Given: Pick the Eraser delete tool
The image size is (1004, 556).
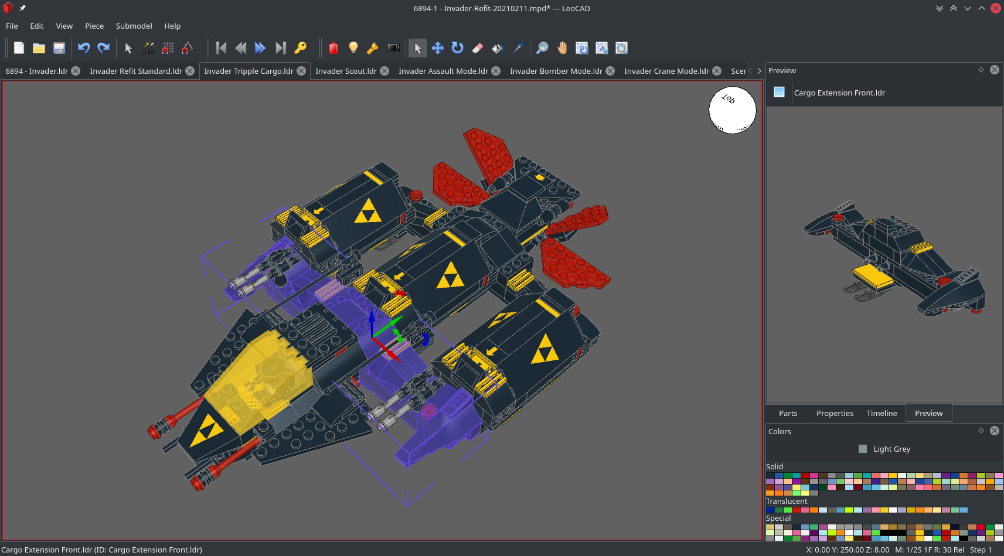Looking at the screenshot, I should tap(478, 48).
